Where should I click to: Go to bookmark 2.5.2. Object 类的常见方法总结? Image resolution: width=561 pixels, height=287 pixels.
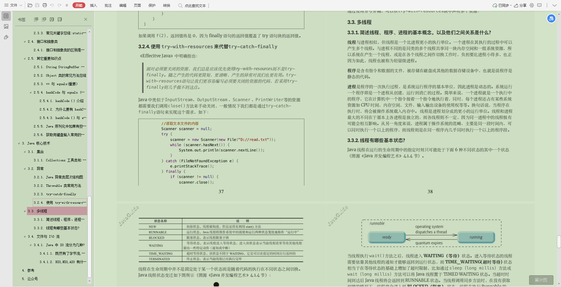pyautogui.click(x=60, y=75)
